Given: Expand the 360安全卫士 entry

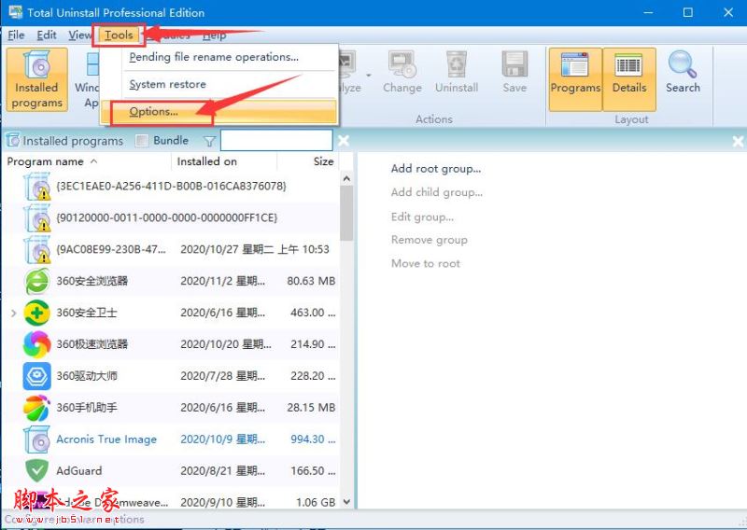Looking at the screenshot, I should tap(13, 313).
